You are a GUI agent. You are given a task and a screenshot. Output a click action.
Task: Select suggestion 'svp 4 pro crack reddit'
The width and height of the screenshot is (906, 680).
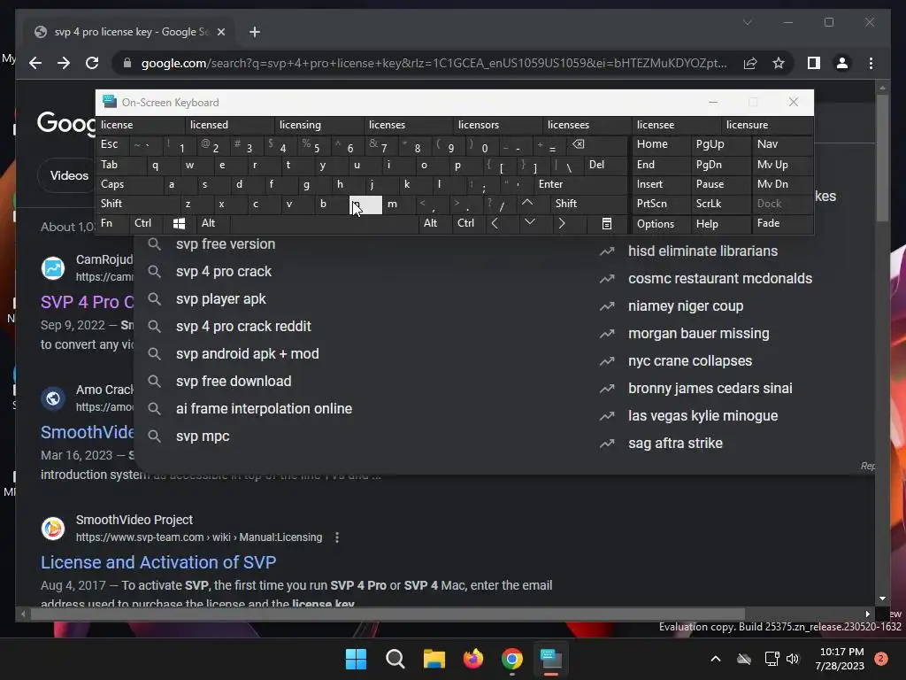[243, 326]
